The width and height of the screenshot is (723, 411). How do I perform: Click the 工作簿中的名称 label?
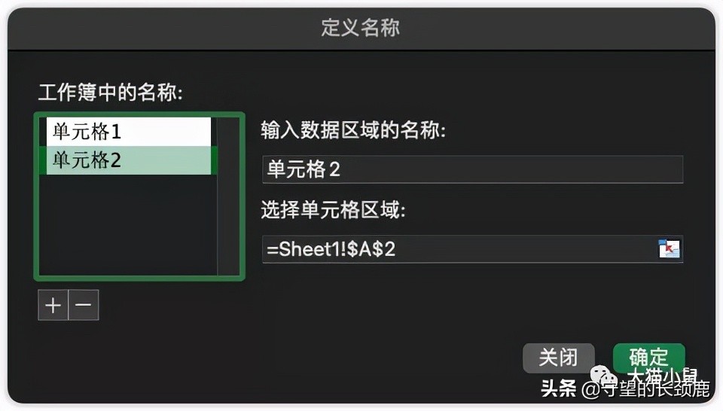click(x=110, y=93)
